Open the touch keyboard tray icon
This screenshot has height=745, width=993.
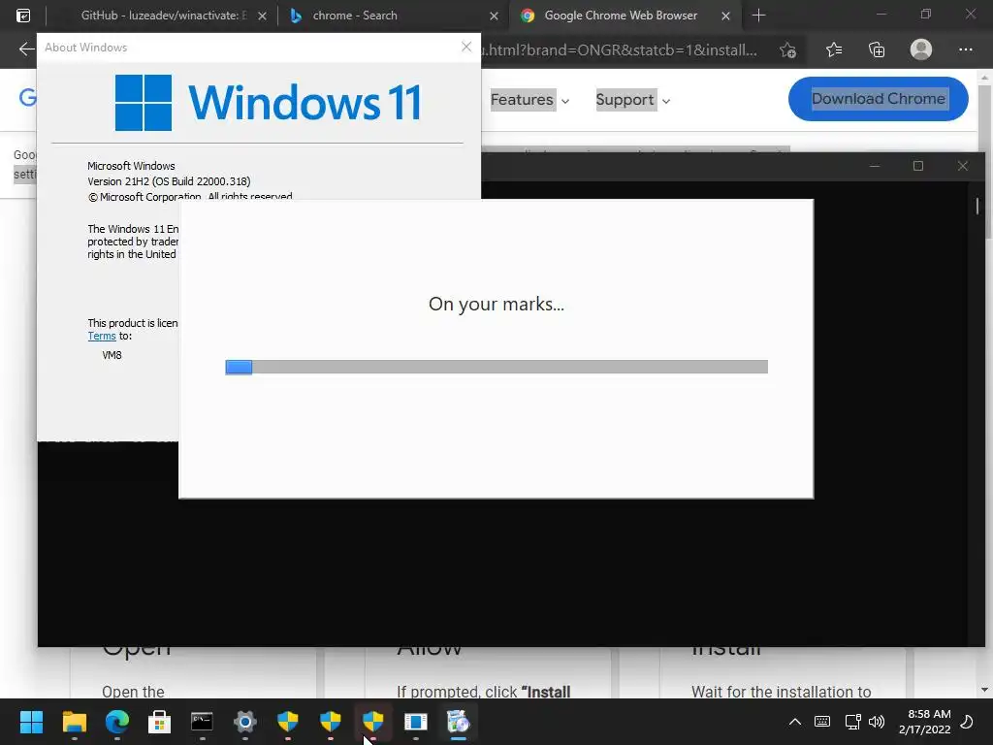pos(822,722)
